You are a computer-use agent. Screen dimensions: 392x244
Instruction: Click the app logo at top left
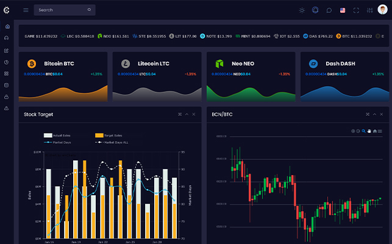point(7,10)
